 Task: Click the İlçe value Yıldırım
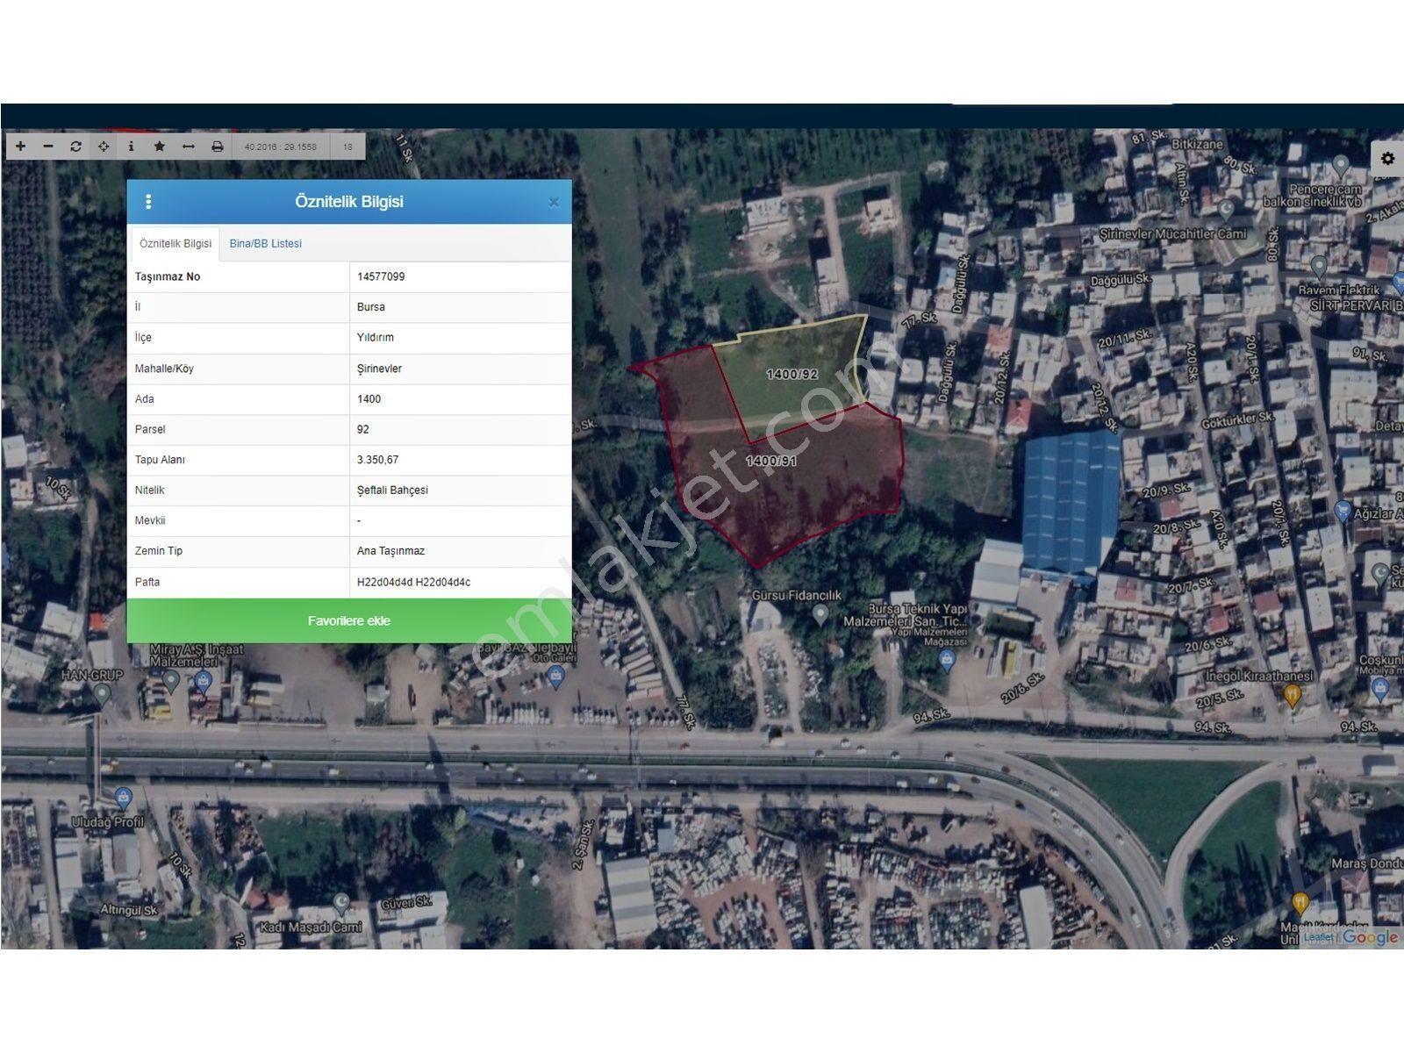click(x=376, y=338)
